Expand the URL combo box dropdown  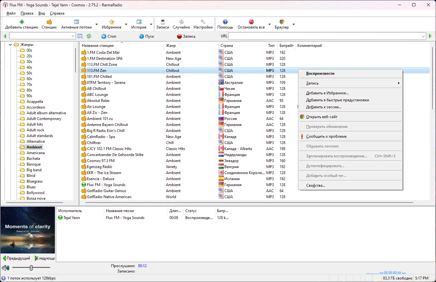click(x=423, y=36)
